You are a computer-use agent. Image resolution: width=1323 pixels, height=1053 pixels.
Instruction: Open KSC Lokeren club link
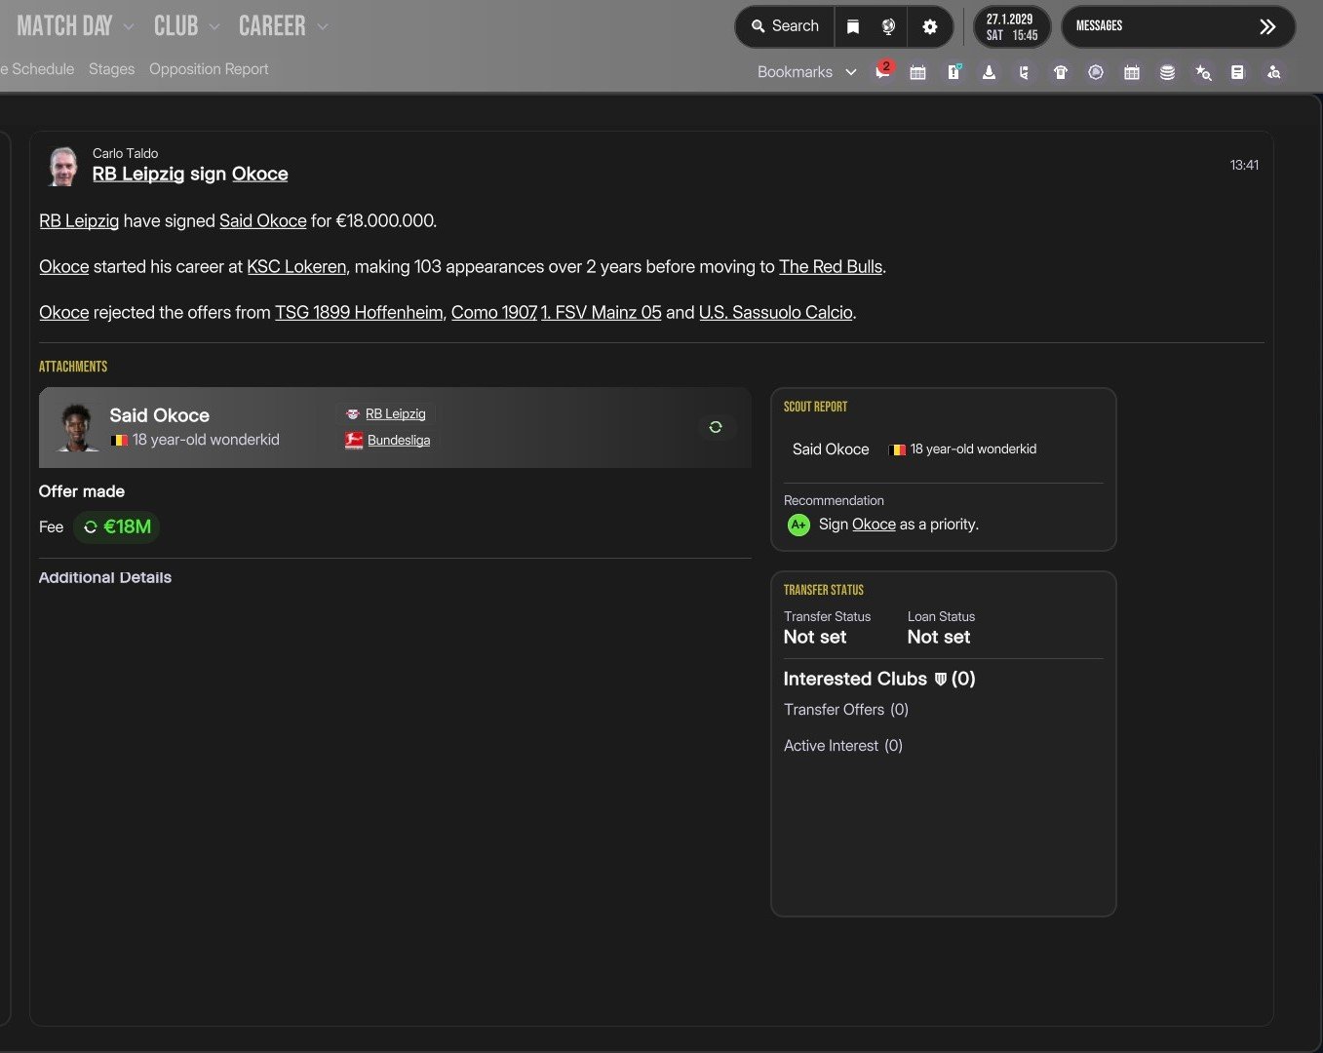(x=296, y=267)
